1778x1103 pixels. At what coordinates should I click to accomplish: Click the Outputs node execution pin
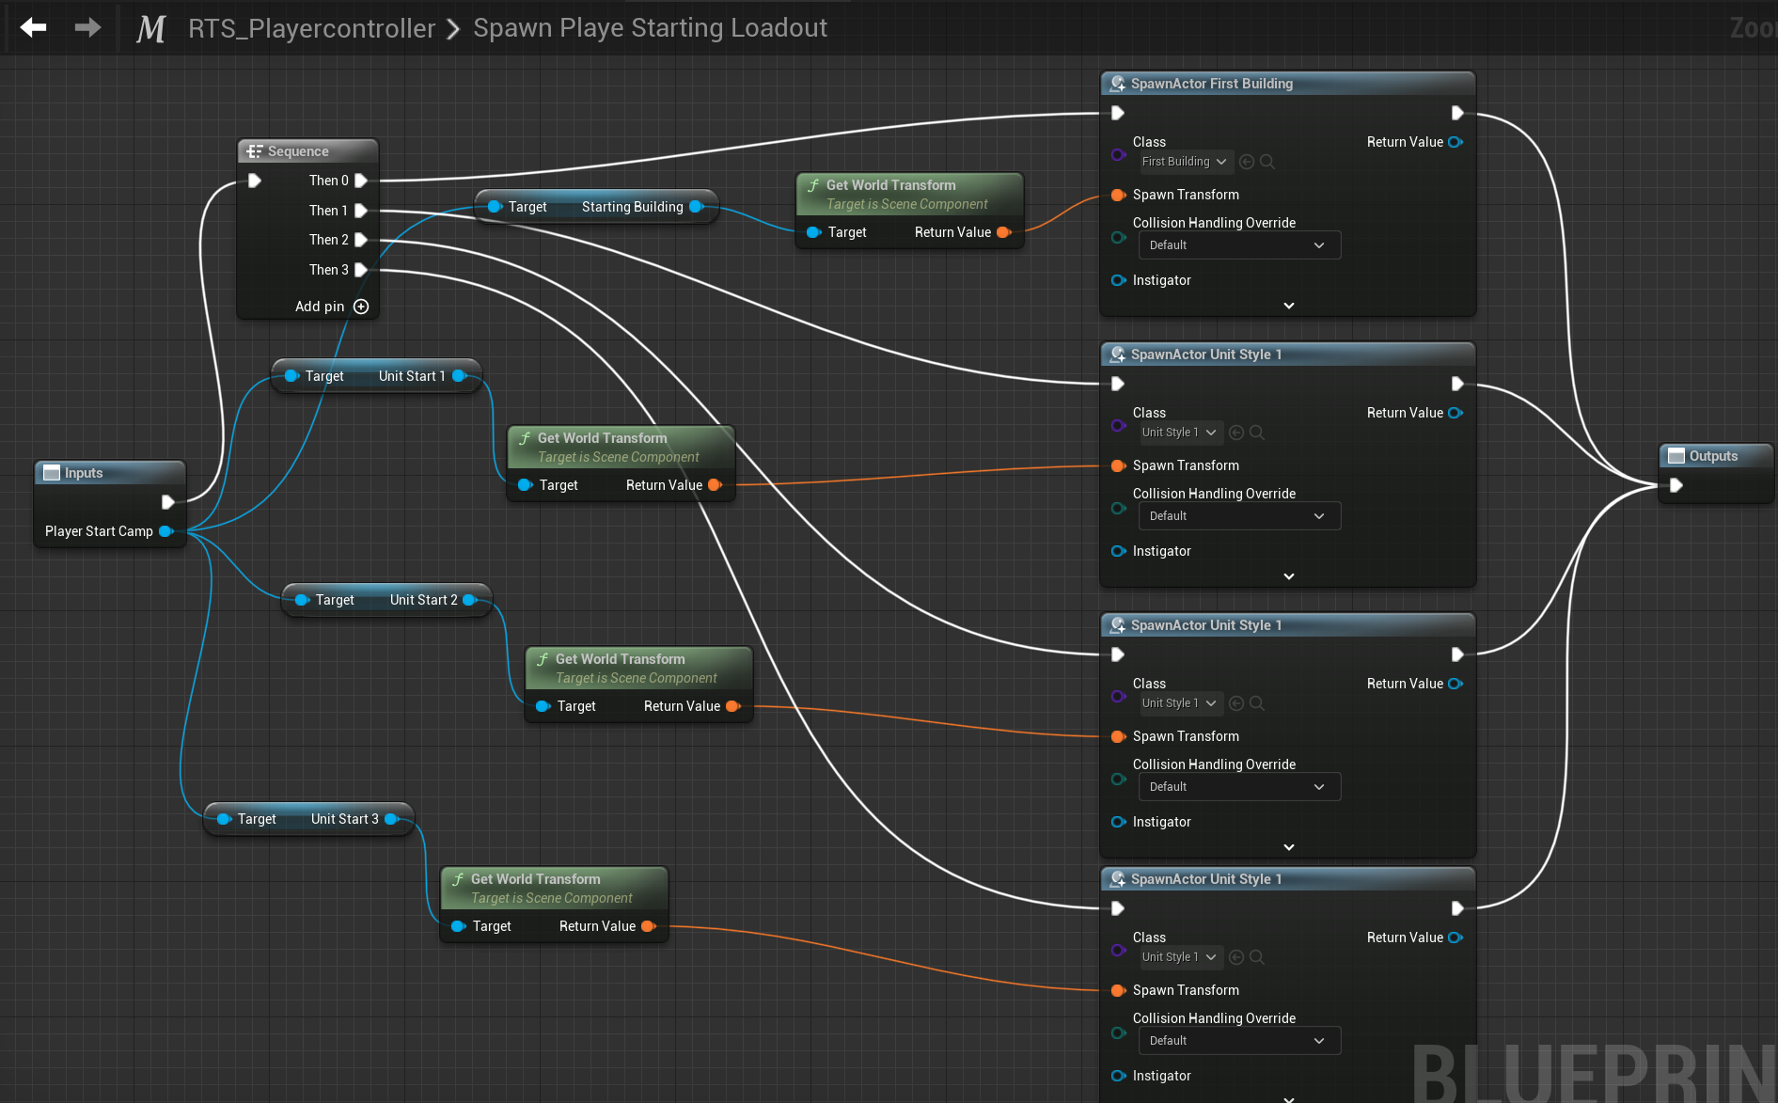[x=1676, y=485]
